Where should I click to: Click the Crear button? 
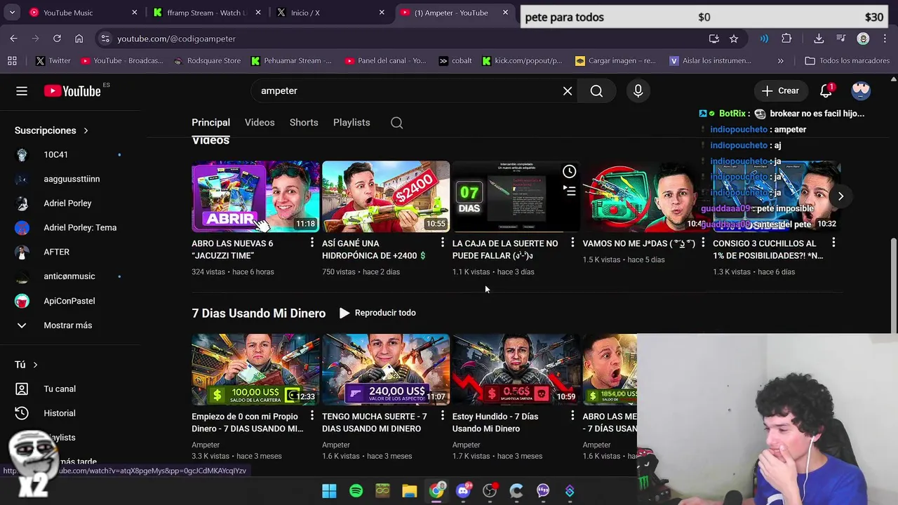tap(780, 90)
